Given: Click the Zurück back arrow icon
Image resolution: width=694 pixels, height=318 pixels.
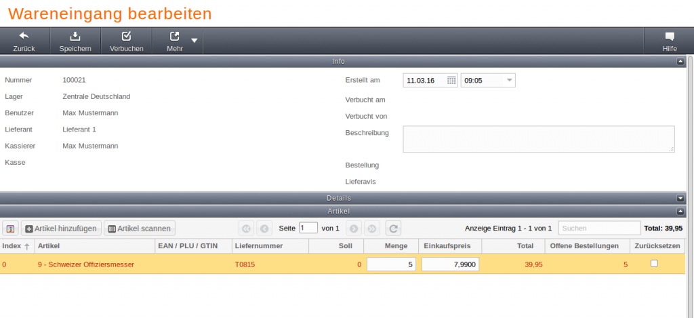Looking at the screenshot, I should pyautogui.click(x=24, y=37).
